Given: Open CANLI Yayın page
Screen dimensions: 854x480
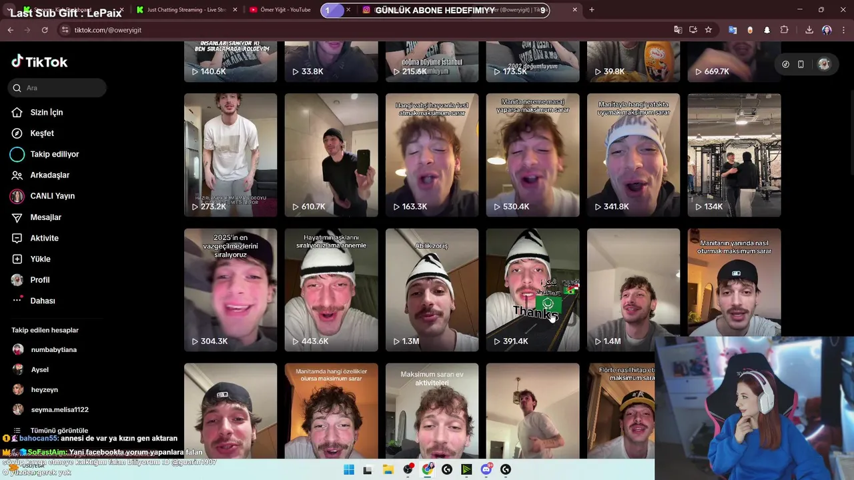Looking at the screenshot, I should 52,196.
